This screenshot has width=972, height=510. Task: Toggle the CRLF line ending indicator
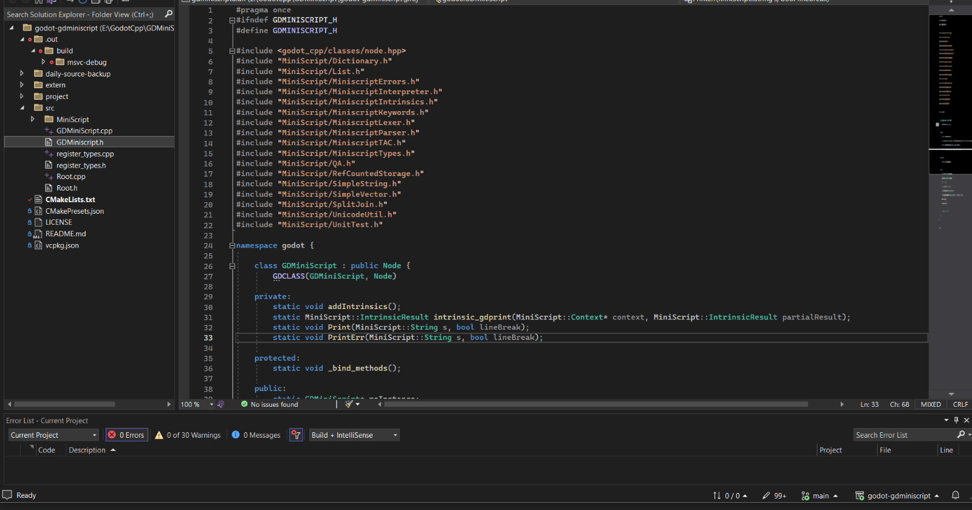[x=960, y=404]
